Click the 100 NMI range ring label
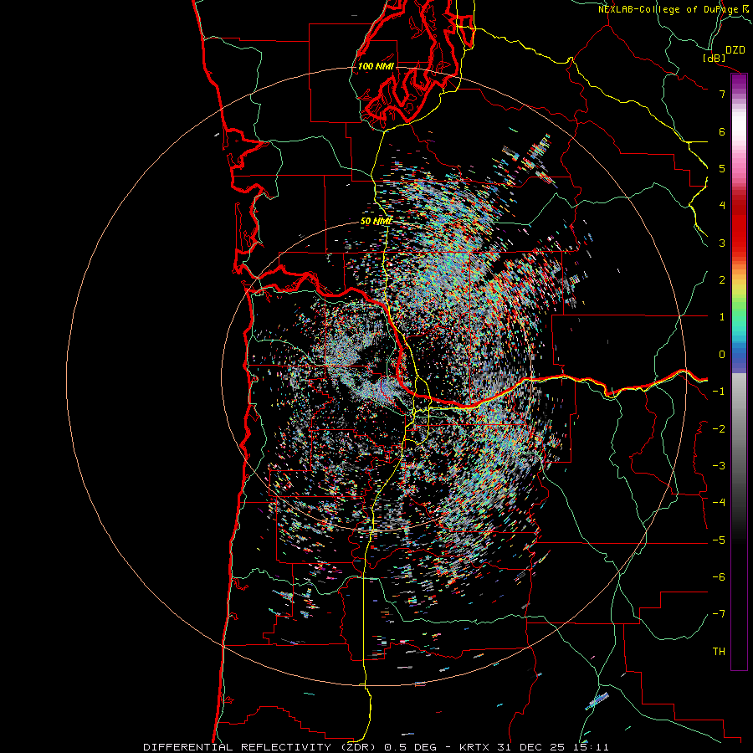This screenshot has height=753, width=753. click(376, 66)
